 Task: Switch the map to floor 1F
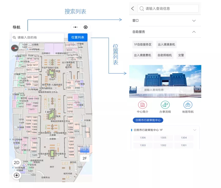pyautogui.click(x=85, y=149)
